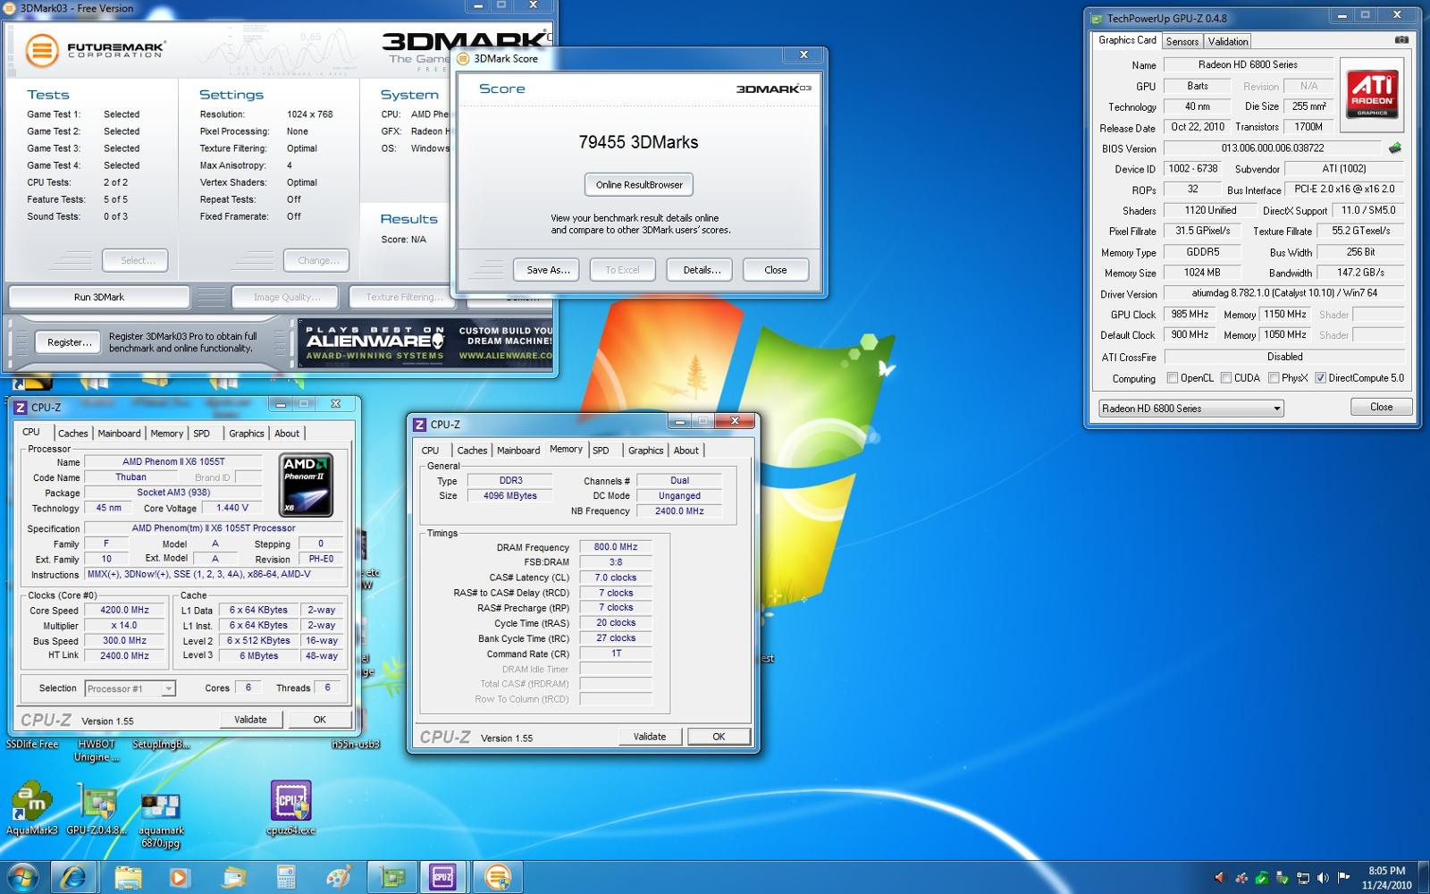Open the Radeon HD 6800 Series dropdown
Viewport: 1430px width, 894px height.
pyautogui.click(x=1190, y=408)
